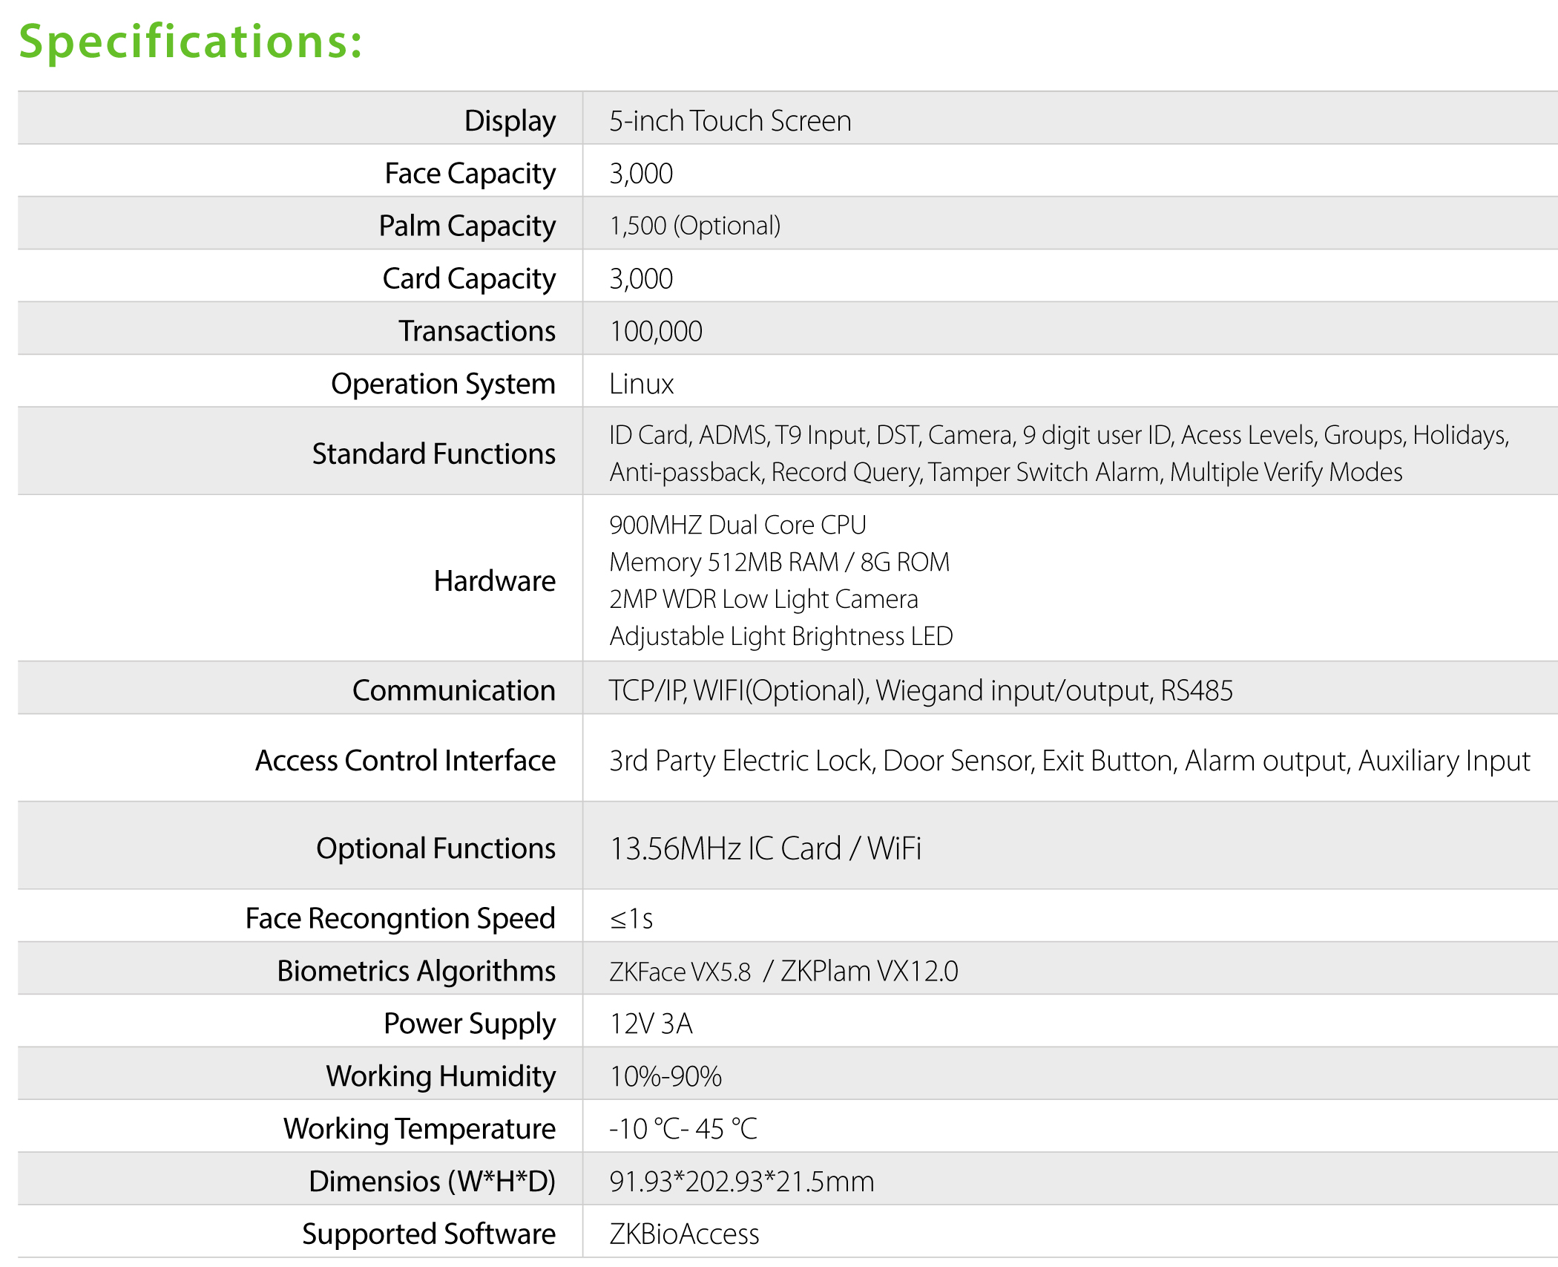The image size is (1558, 1267).
Task: Select the 12V 3A power supply value
Action: (651, 1024)
